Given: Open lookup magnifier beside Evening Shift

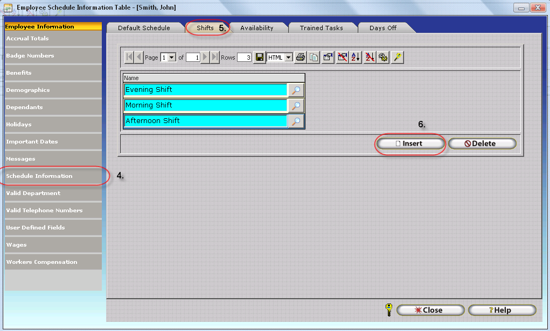Looking at the screenshot, I should coord(296,90).
